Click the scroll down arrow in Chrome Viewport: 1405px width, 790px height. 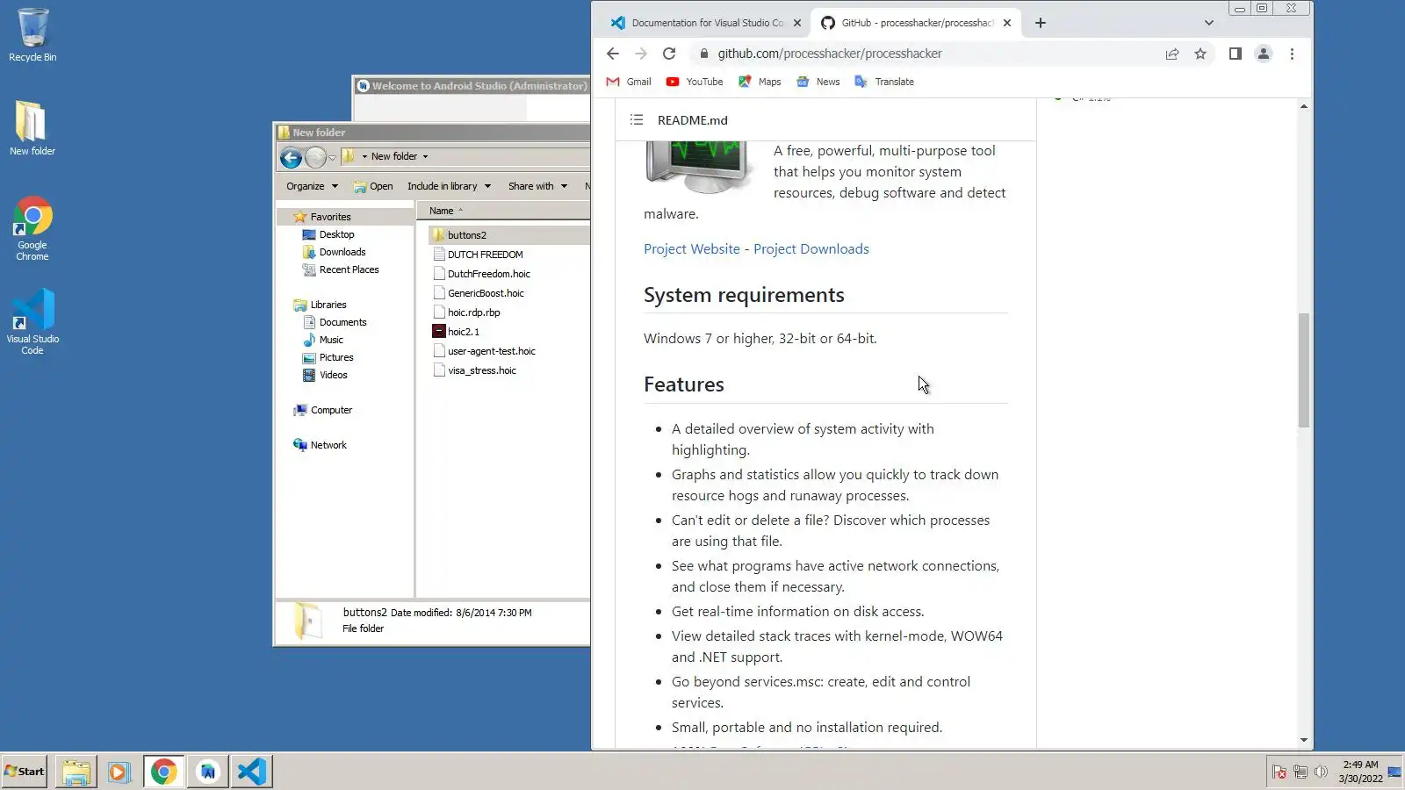coord(1304,740)
